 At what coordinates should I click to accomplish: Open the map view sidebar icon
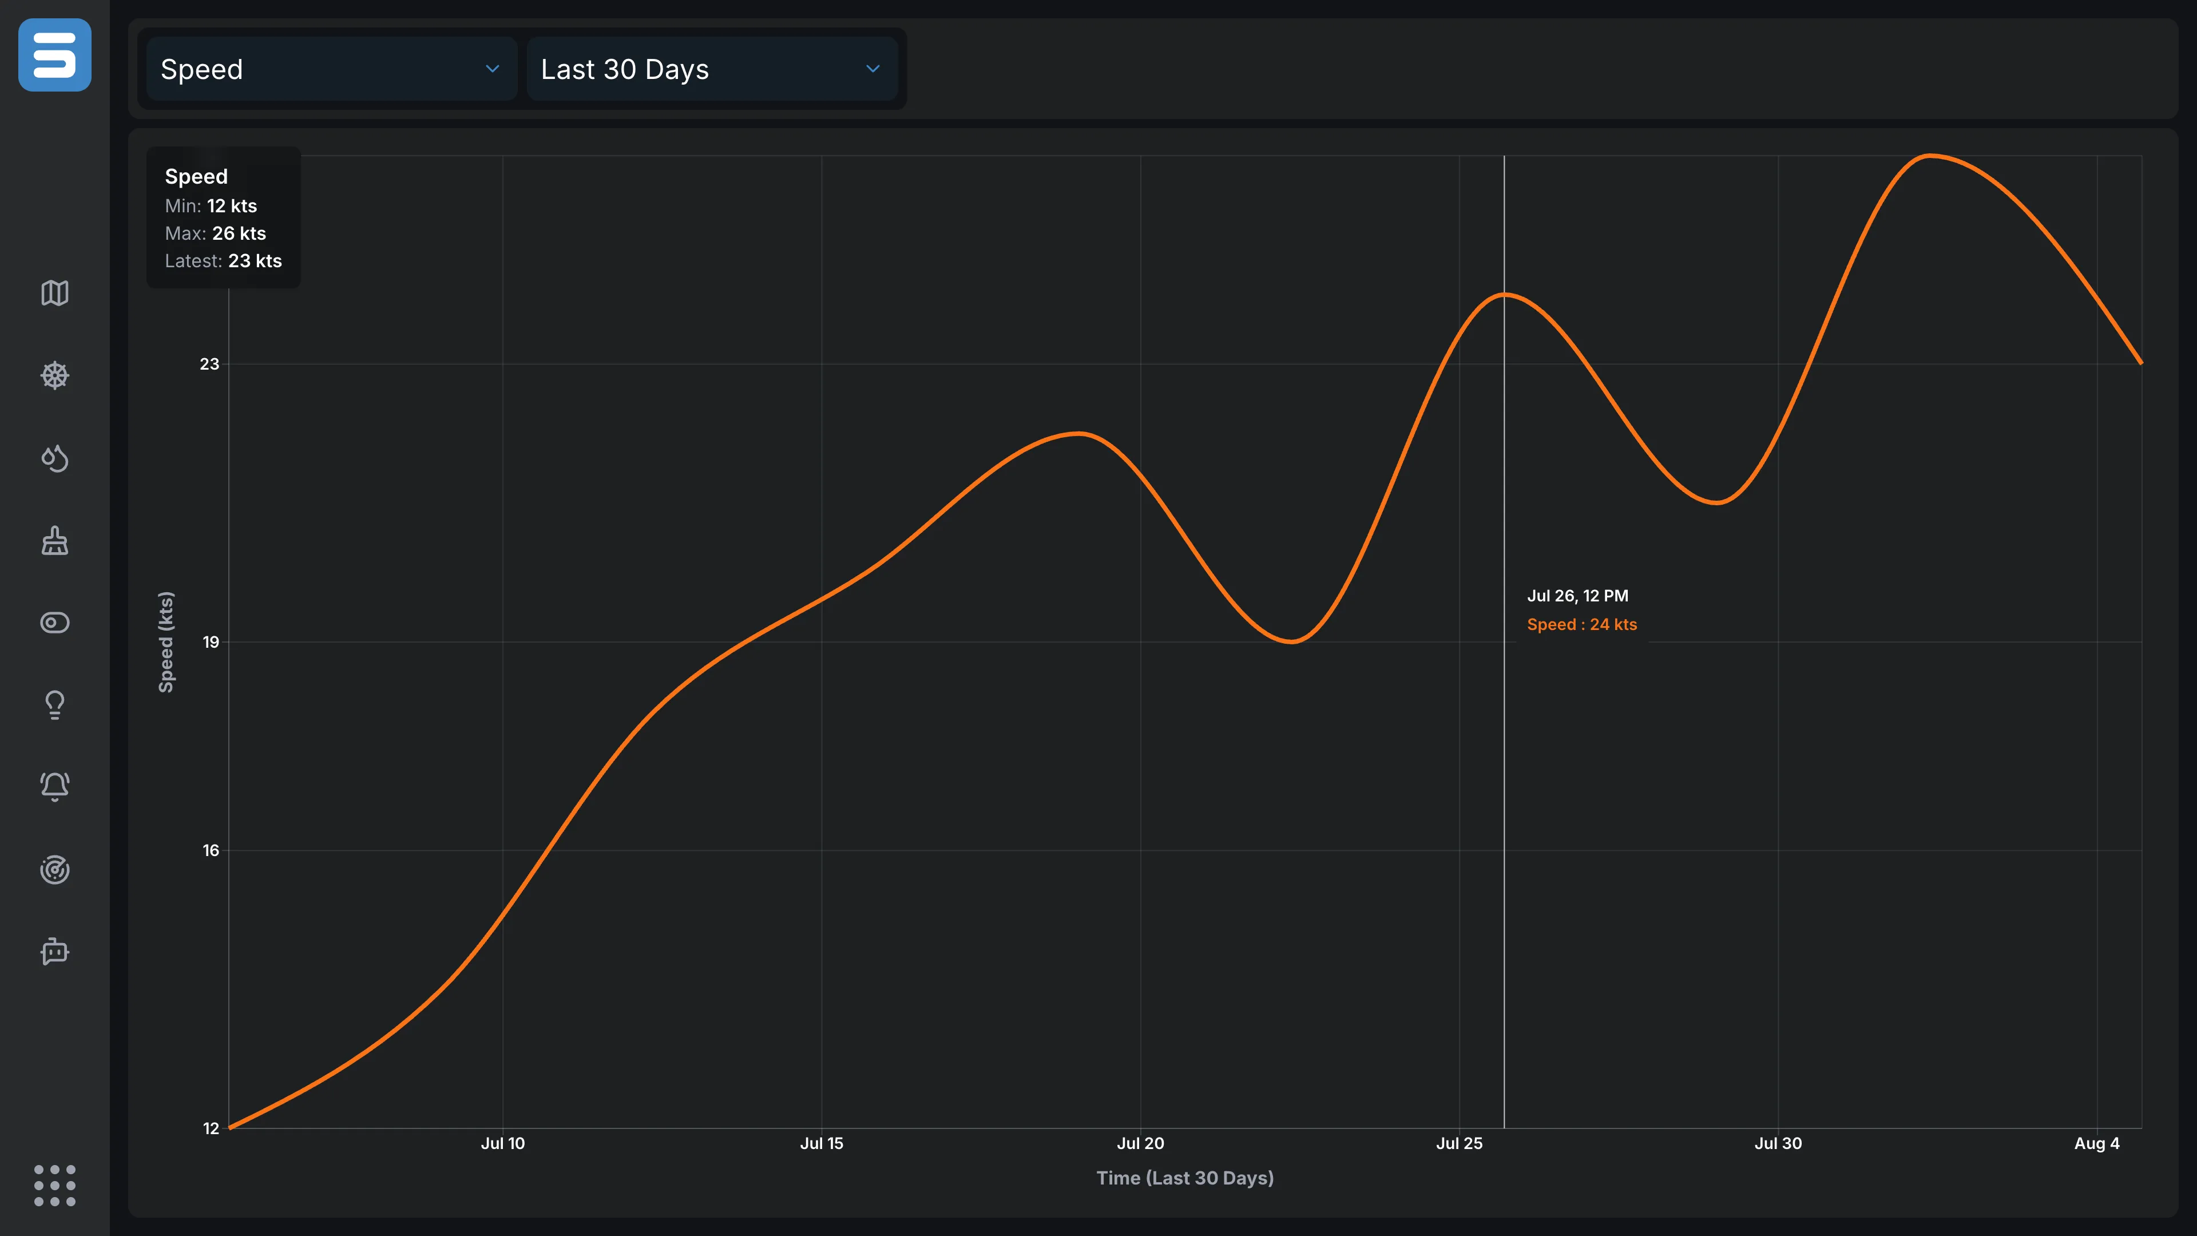tap(54, 292)
